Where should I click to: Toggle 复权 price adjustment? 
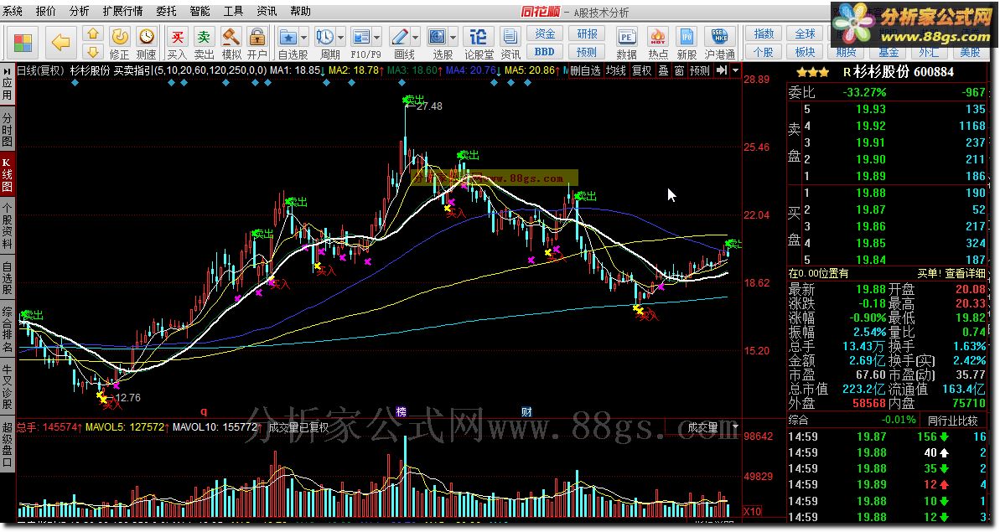641,70
